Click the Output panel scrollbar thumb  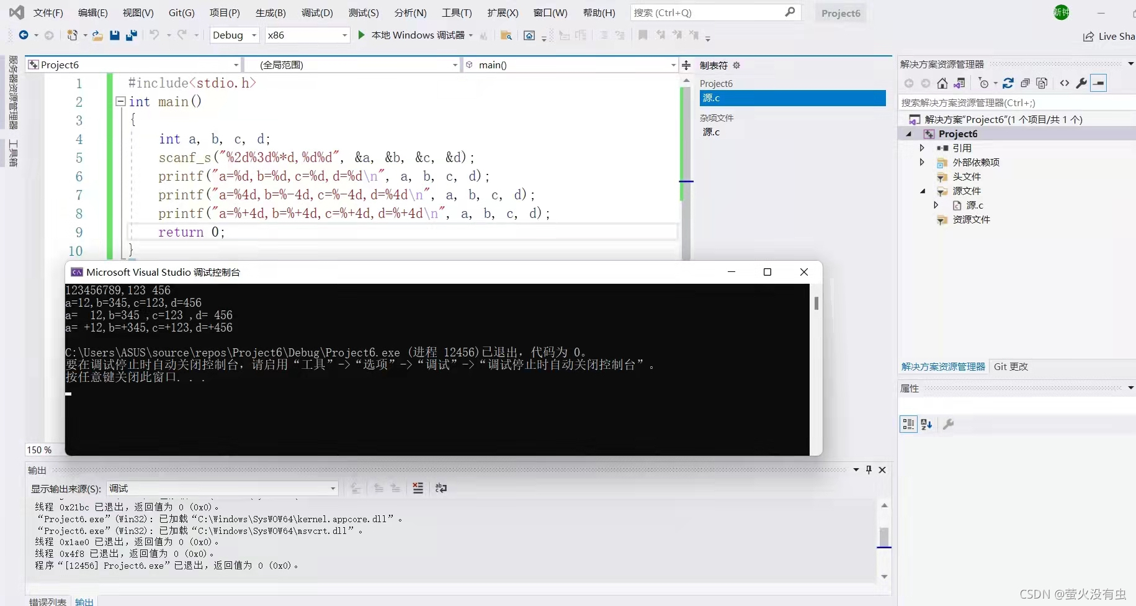[884, 536]
